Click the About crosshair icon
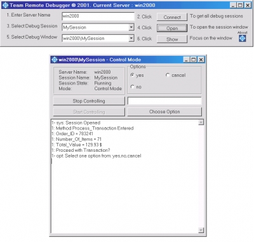Image resolution: width=254 pixels, height=242 pixels. [242, 38]
